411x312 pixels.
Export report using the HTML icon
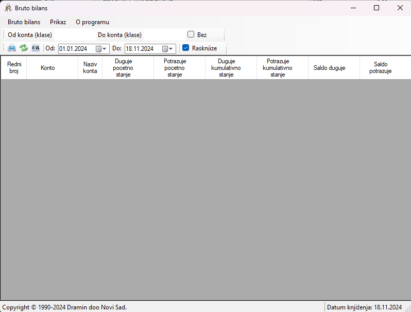tap(36, 48)
